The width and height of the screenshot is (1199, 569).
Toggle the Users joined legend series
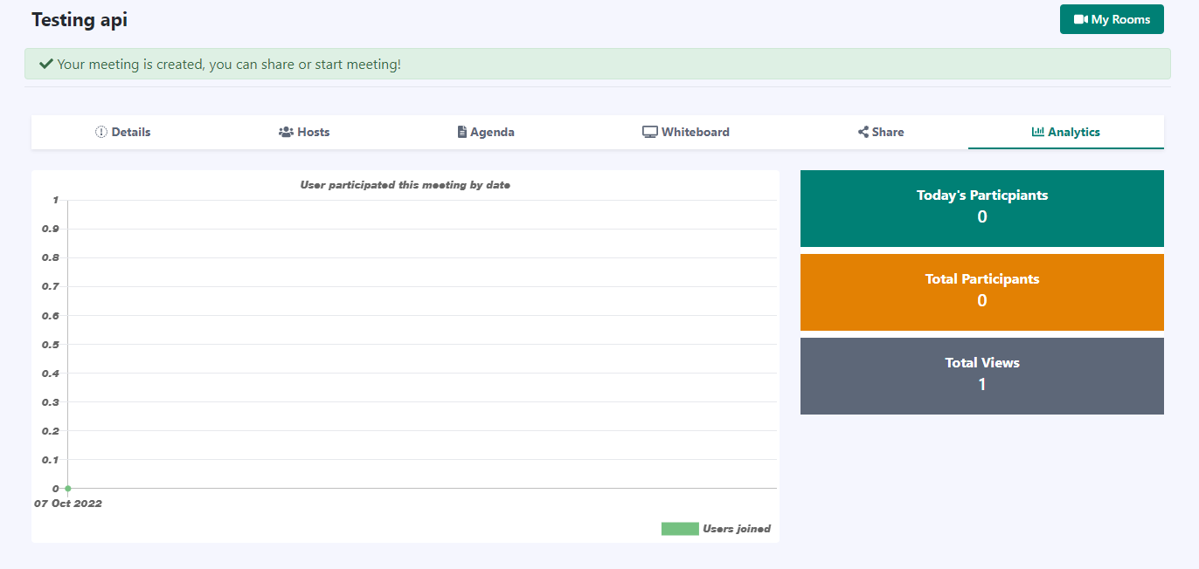[x=736, y=529]
